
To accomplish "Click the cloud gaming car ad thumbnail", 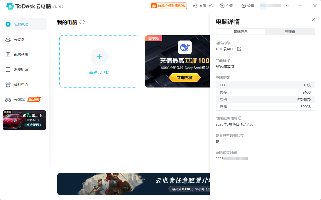I will [24, 120].
